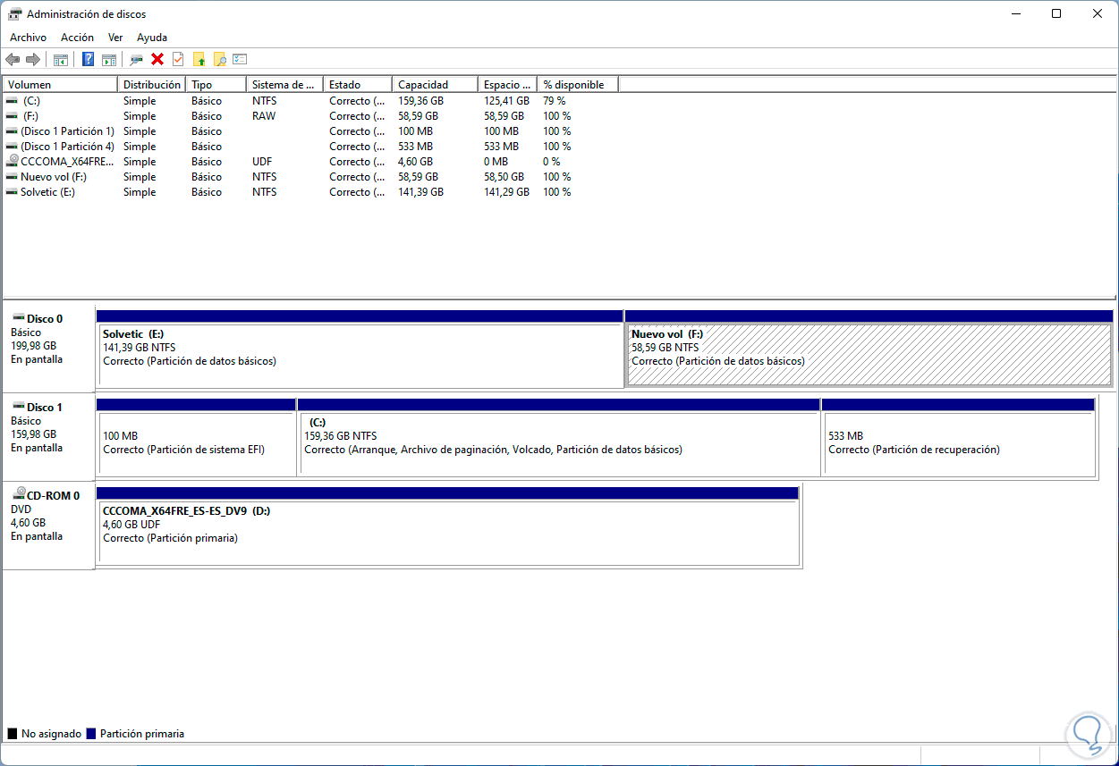The width and height of the screenshot is (1119, 766).
Task: Click the Disco 1 disk label
Action: tap(45, 408)
